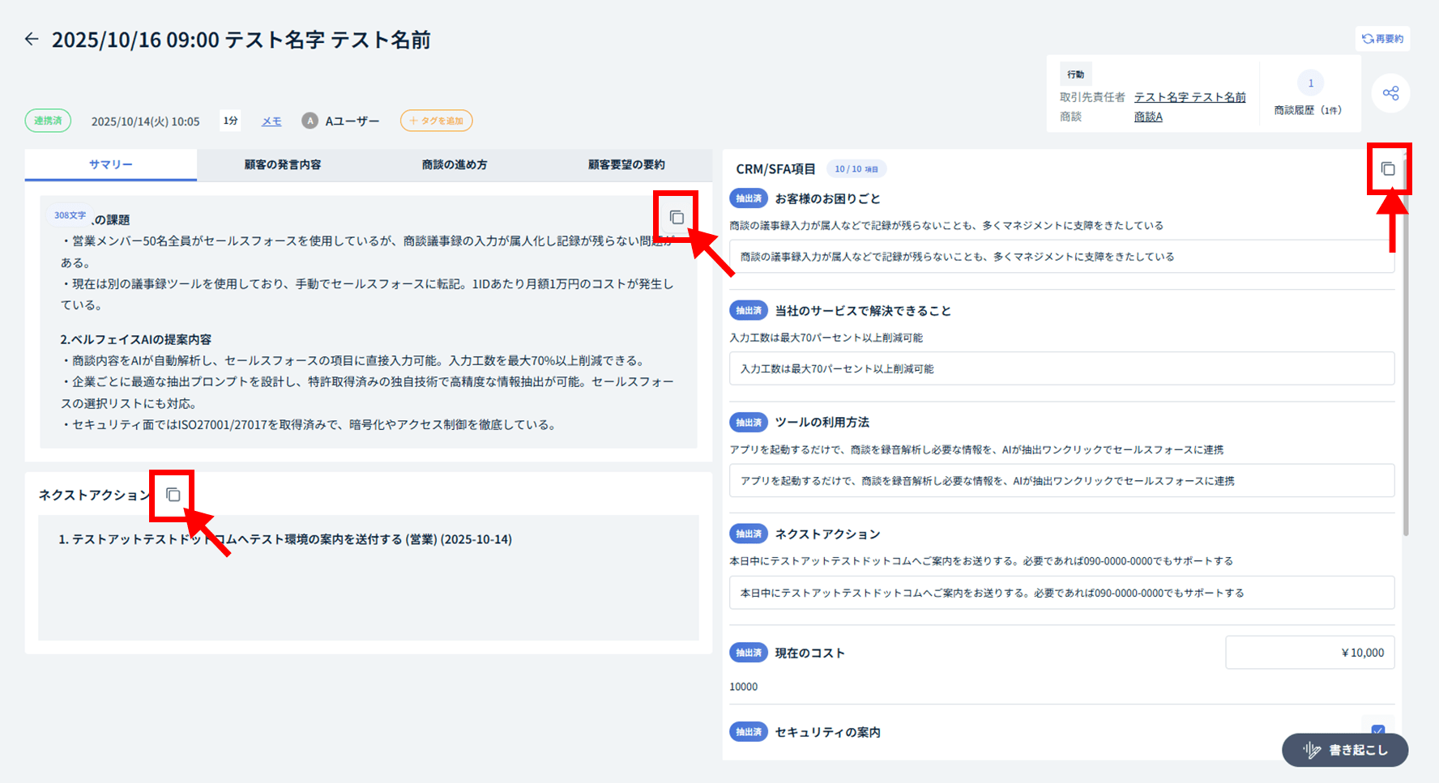1439x783 pixels.
Task: Open the テスト名字 テスト名前 contact link
Action: [x=1189, y=97]
